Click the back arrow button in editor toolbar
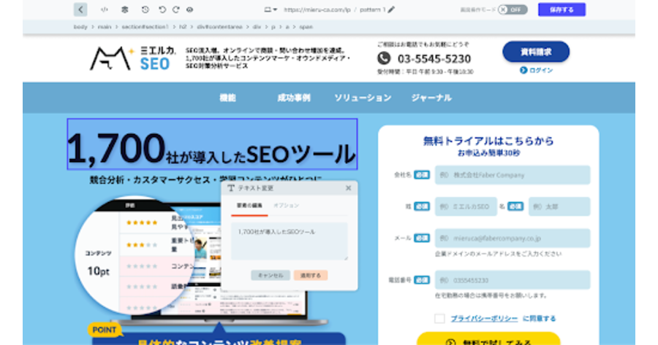Image resolution: width=658 pixels, height=345 pixels. 80,9
